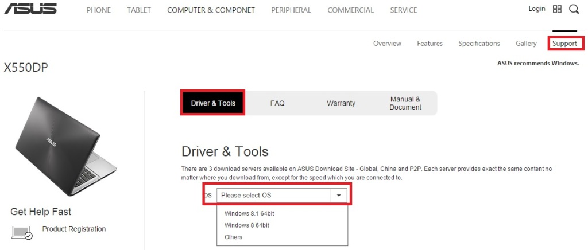588x250 pixels.
Task: Click the Product Registration link
Action: (74, 229)
